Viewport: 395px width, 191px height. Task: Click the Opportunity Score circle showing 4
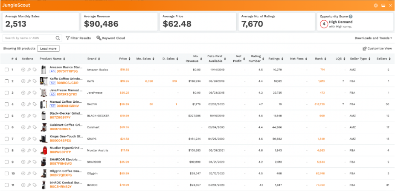click(x=324, y=24)
